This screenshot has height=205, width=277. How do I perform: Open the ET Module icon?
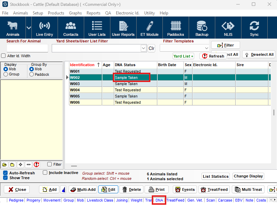click(x=149, y=28)
